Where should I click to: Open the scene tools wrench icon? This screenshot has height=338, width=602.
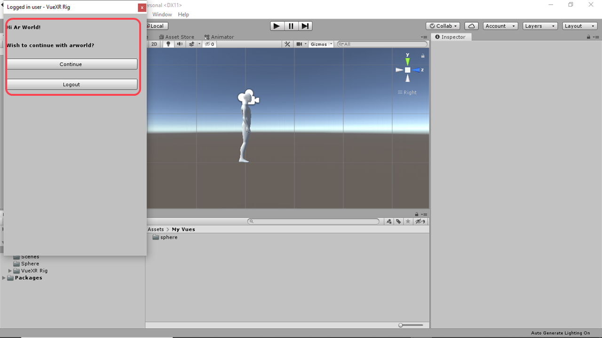pyautogui.click(x=287, y=44)
